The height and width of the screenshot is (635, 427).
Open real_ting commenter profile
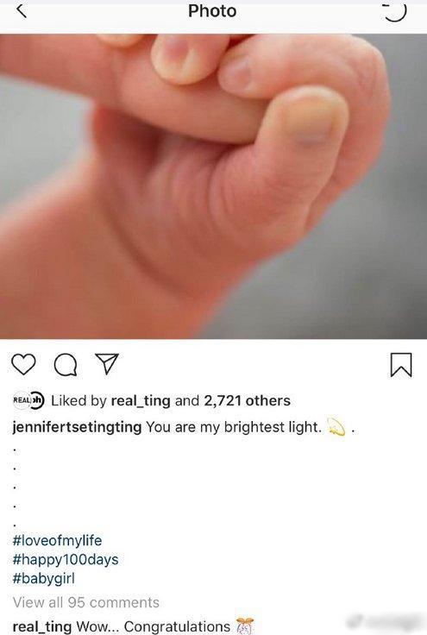click(x=42, y=626)
